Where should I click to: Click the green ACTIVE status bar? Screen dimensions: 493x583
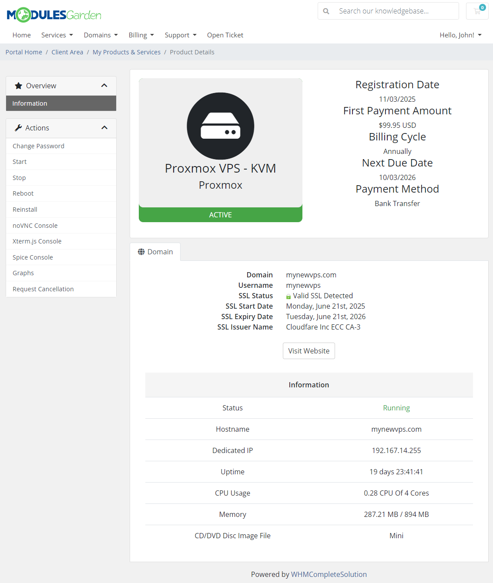[x=220, y=214]
